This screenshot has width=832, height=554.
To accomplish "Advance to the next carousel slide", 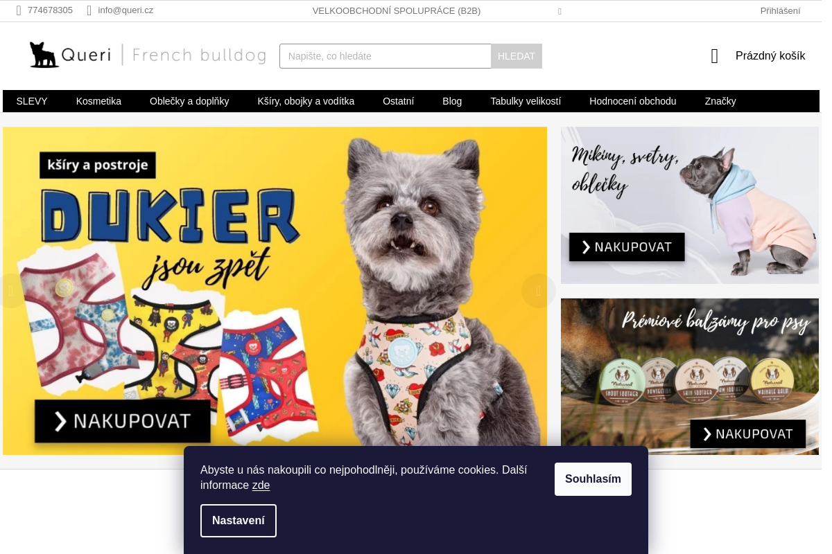I will [539, 291].
